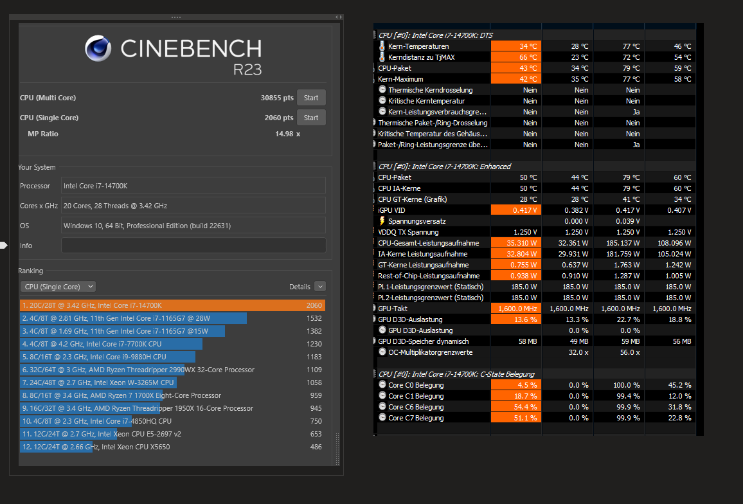This screenshot has width=743, height=504.
Task: Click thermometer icon beside Kerndistanz zu TjMAX
Action: (382, 57)
